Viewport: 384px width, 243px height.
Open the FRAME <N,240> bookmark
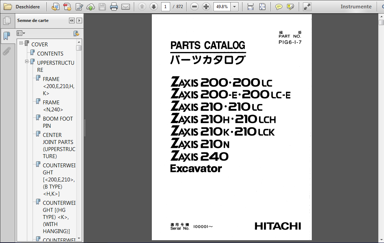click(x=53, y=106)
